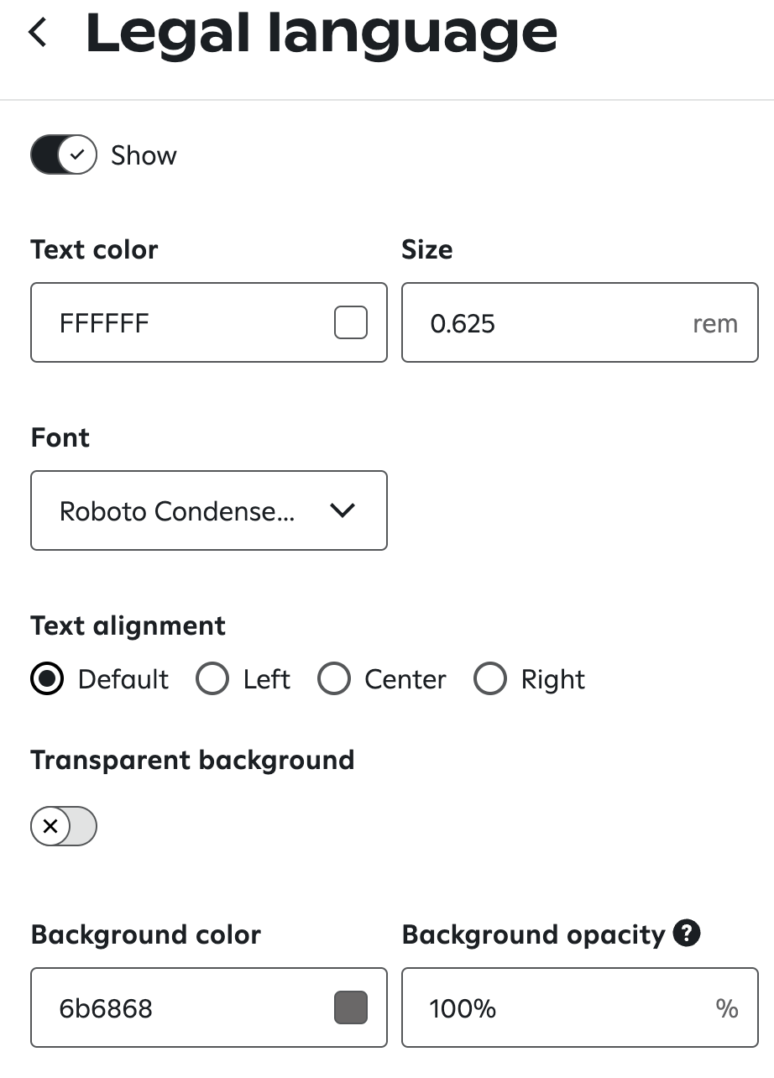This screenshot has width=774, height=1078.
Task: Open the Roboto Condensed font dropdown
Action: (x=208, y=510)
